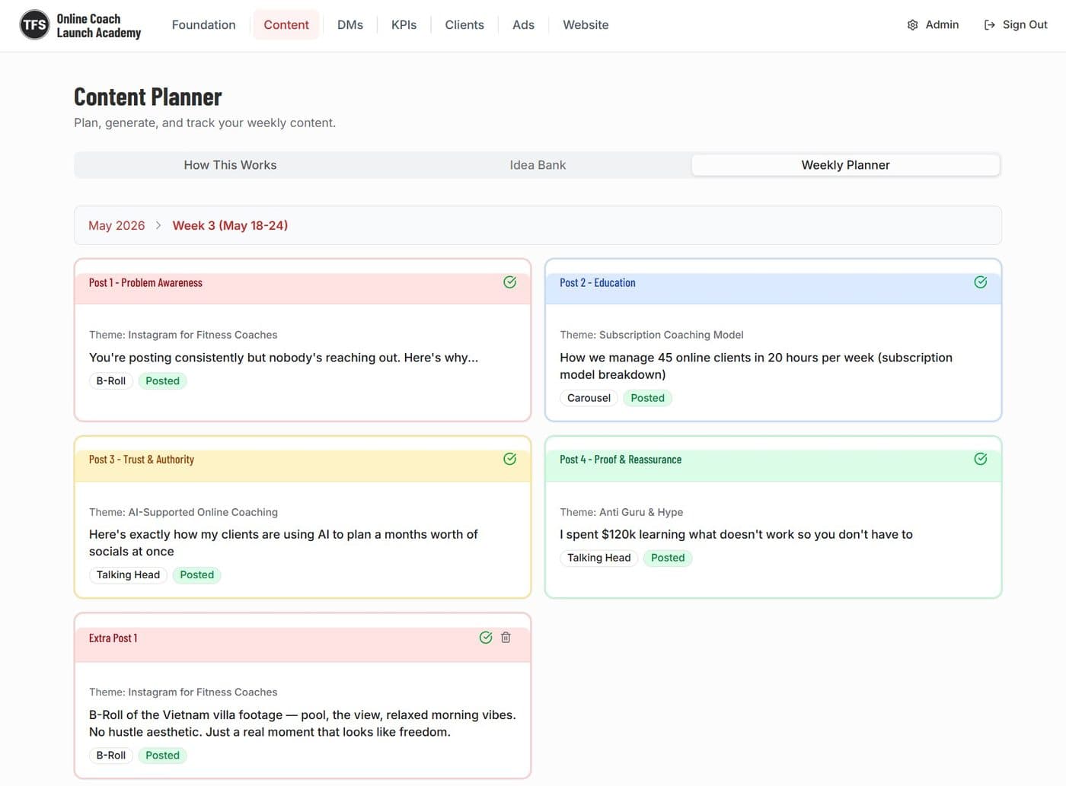
Task: Toggle posted checkmark on Post 2 card
Action: (980, 282)
